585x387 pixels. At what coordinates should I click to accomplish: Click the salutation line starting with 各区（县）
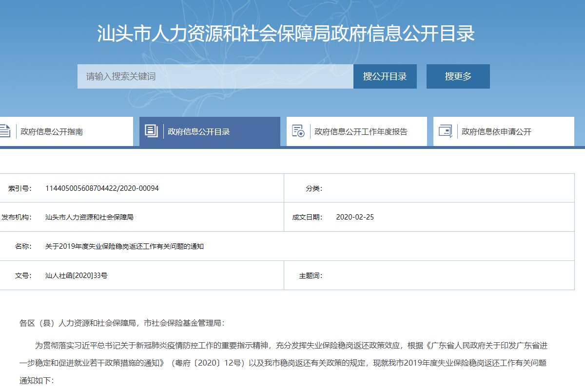(122, 323)
